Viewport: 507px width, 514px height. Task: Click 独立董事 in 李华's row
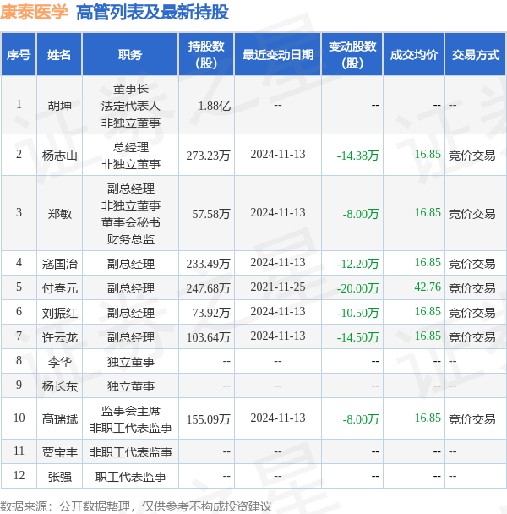pos(130,362)
